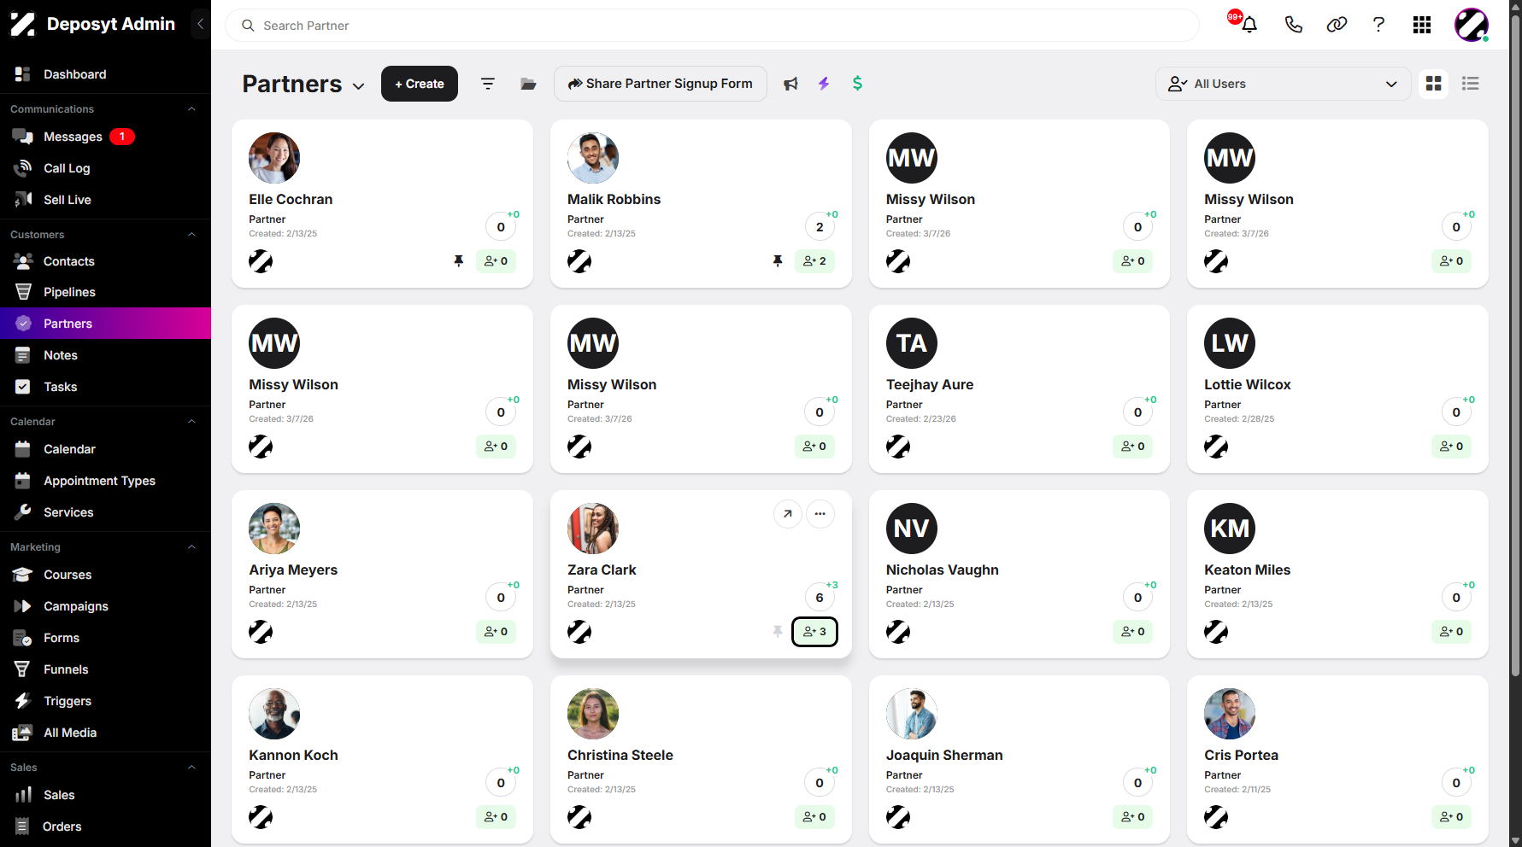Click the Create button
The image size is (1522, 847).
pyautogui.click(x=420, y=84)
